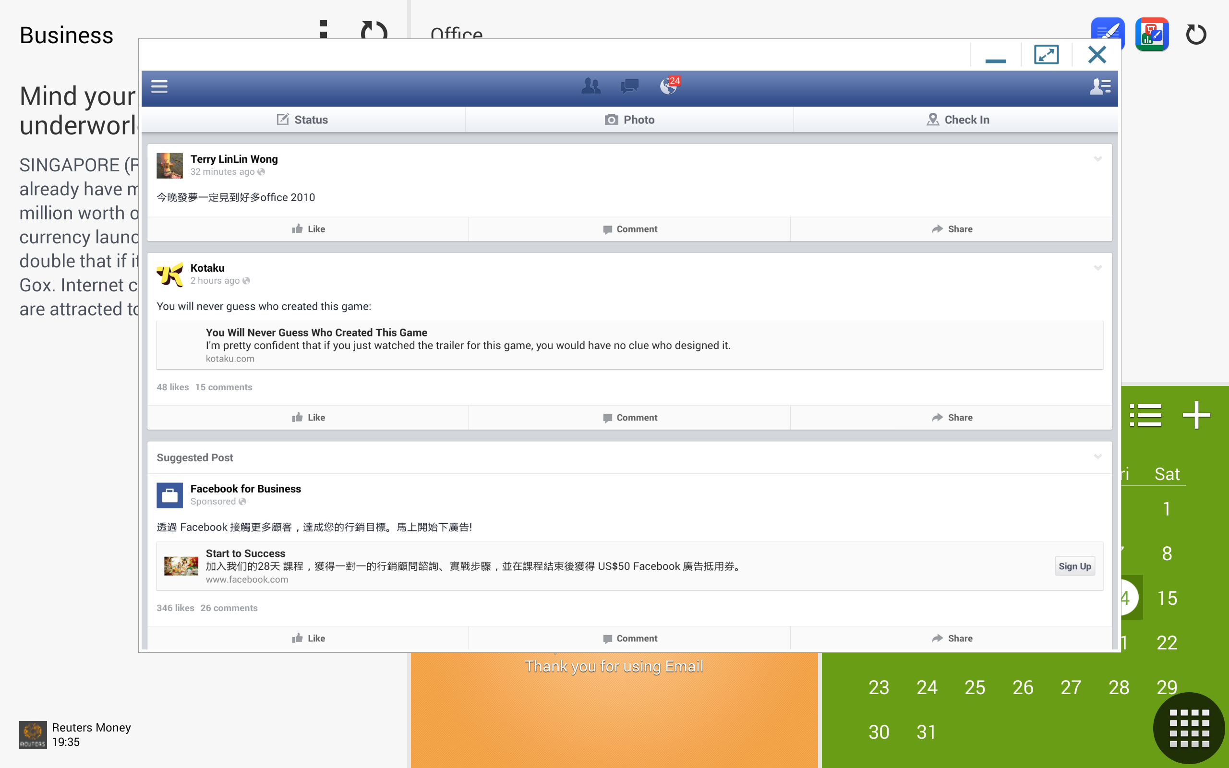Image resolution: width=1229 pixels, height=768 pixels.
Task: Open Facebook friend requests icon
Action: pos(590,86)
